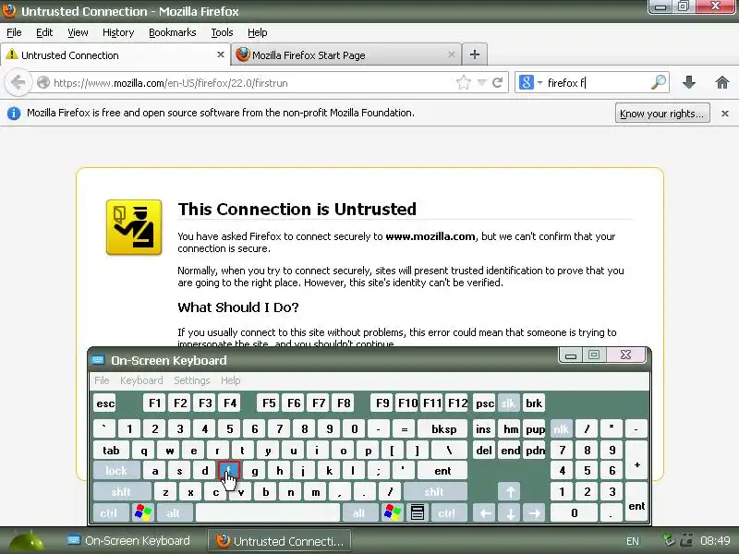The width and height of the screenshot is (739, 554).
Task: Tap the del key
Action: coord(484,451)
